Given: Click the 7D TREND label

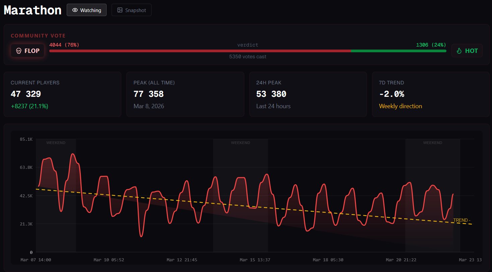Looking at the screenshot, I should tap(391, 83).
